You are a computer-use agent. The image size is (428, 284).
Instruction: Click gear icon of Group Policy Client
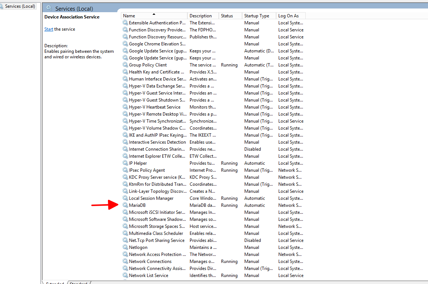tap(125, 65)
